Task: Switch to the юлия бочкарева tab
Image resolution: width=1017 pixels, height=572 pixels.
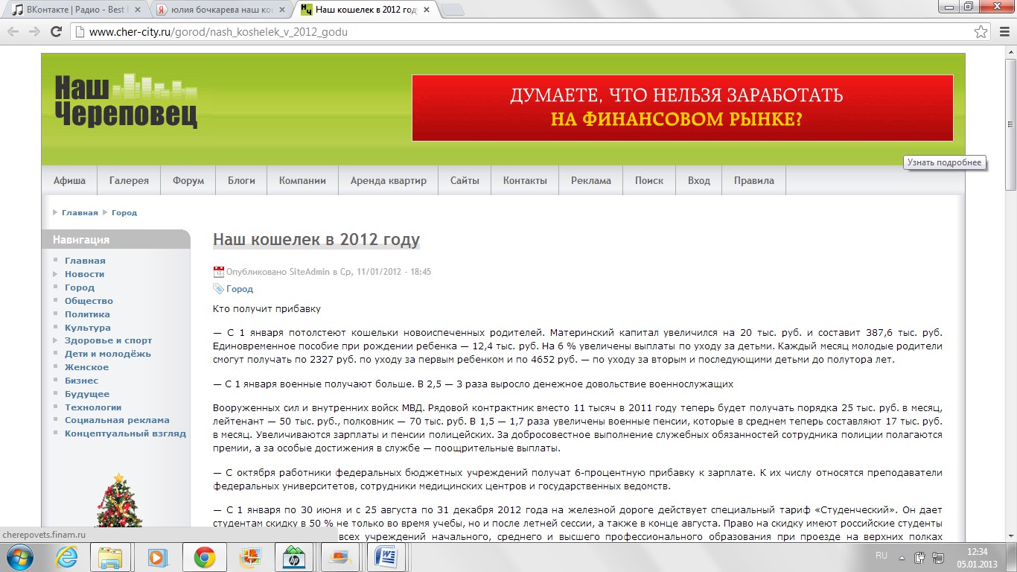Action: tap(220, 10)
